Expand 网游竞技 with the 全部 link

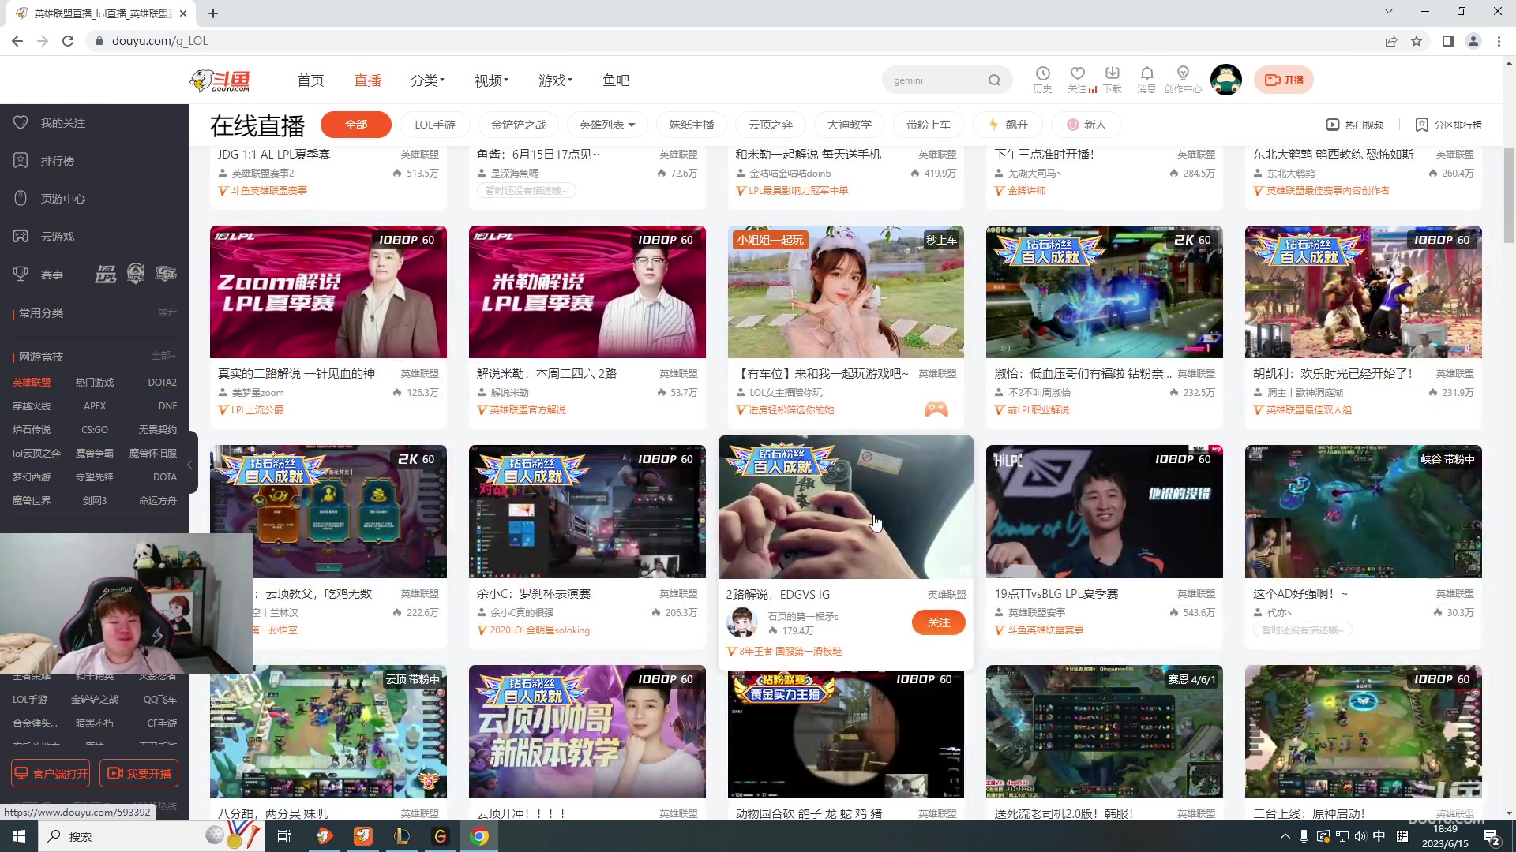click(163, 356)
